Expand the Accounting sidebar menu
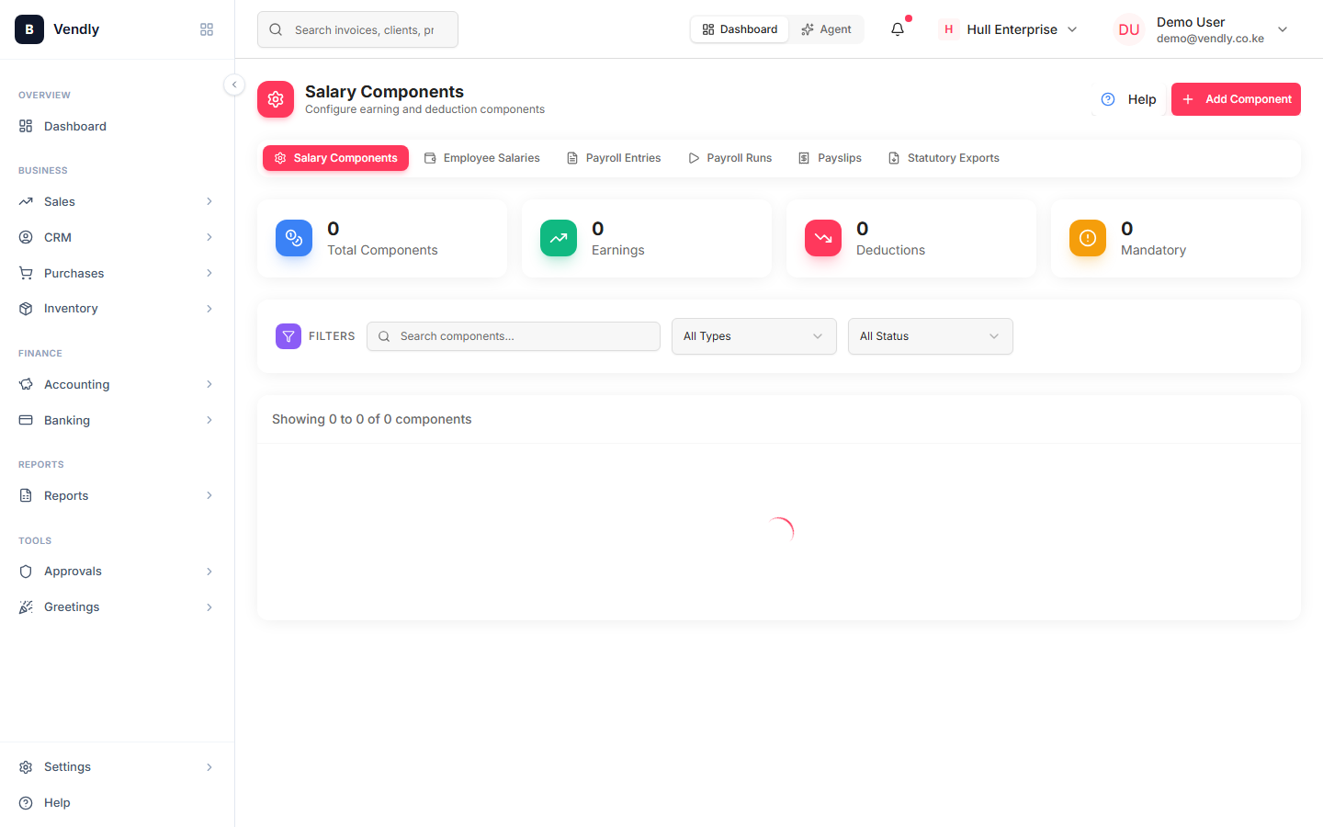Viewport: 1323px width, 827px height. pyautogui.click(x=118, y=384)
